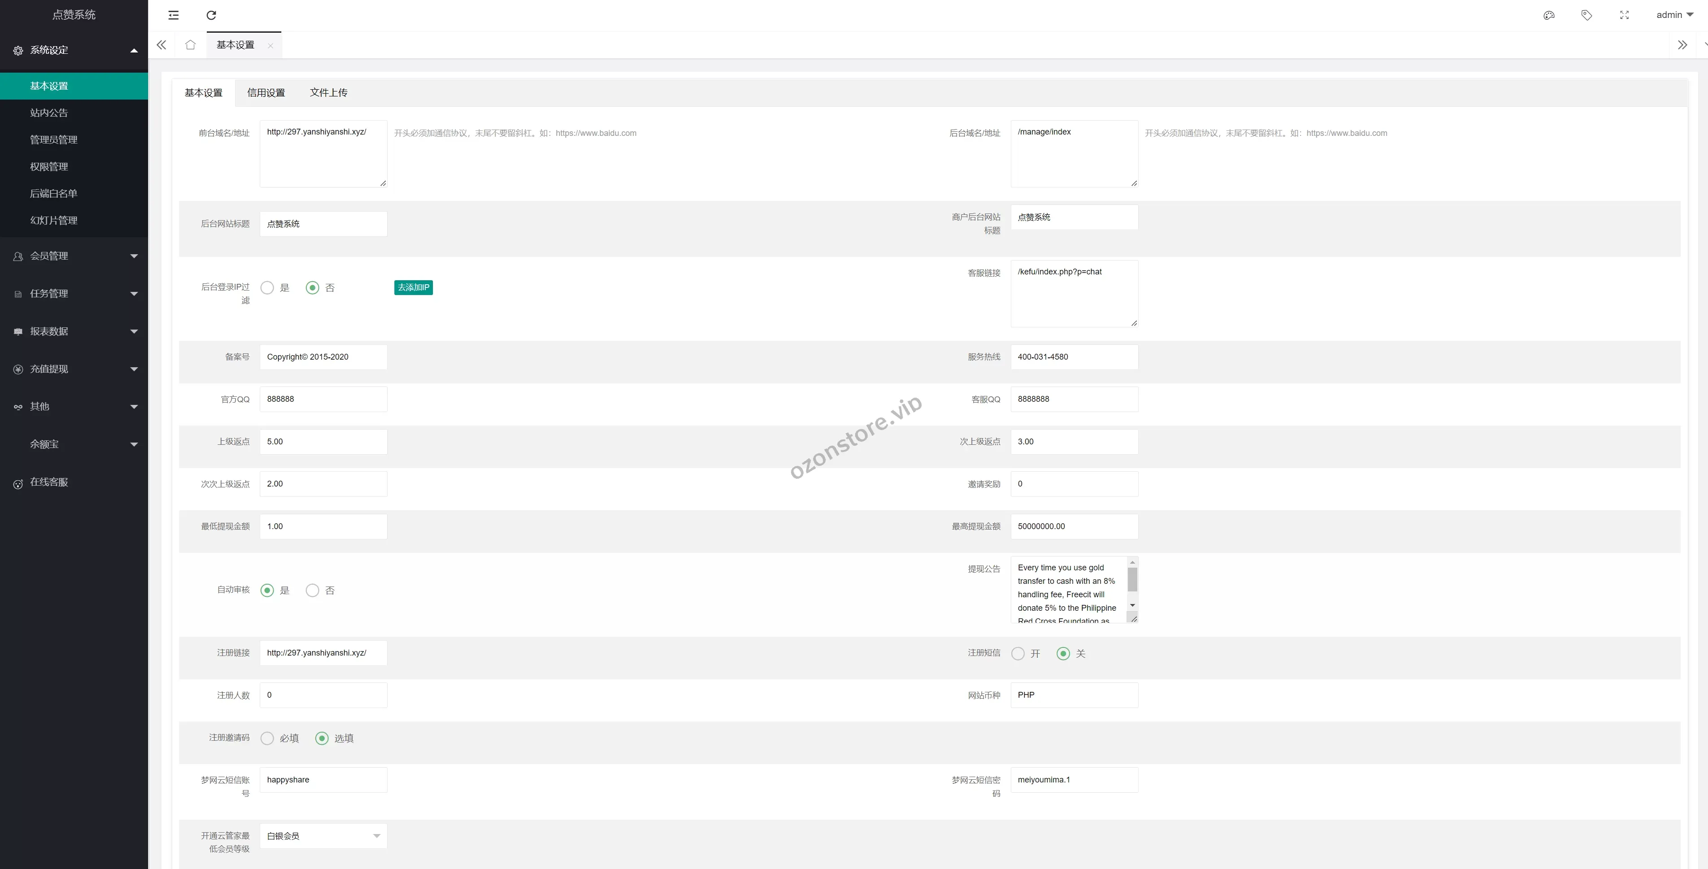Turn 注册短信 to 开
The image size is (1708, 869).
coord(1018,654)
